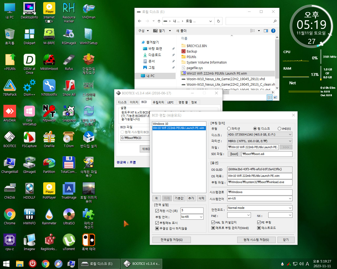Expand Explorer address bar history dropdown
337x269 pixels.
pyautogui.click(x=210, y=21)
